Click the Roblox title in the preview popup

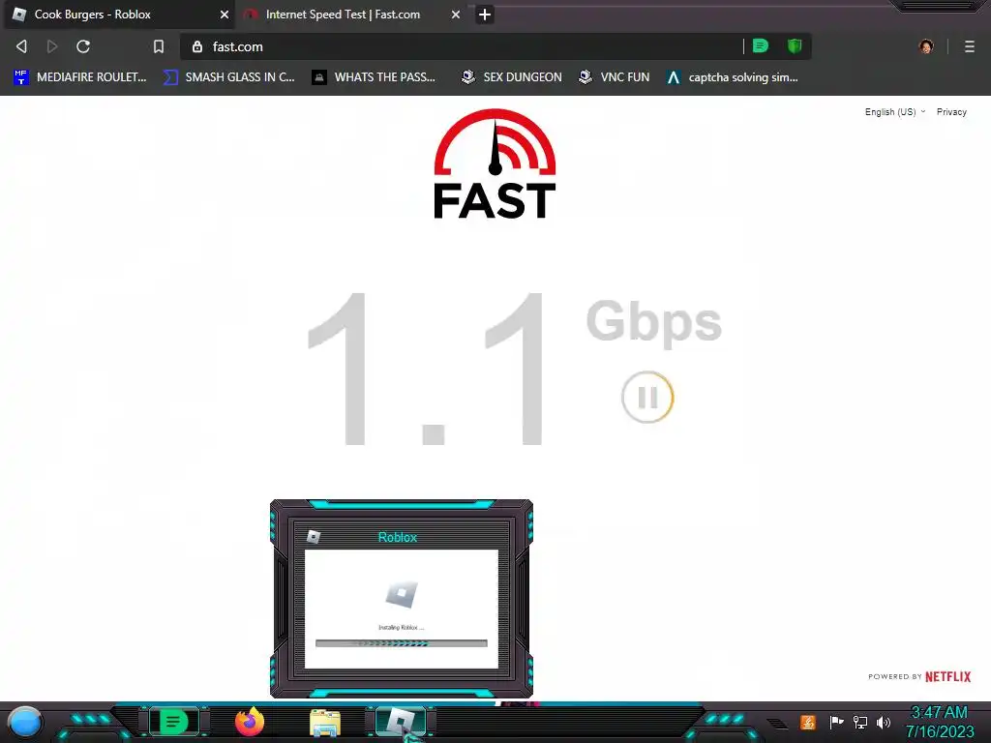(398, 537)
